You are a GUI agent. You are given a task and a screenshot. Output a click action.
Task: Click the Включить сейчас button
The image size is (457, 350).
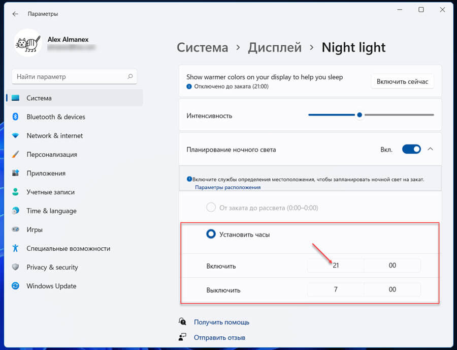[x=402, y=81]
